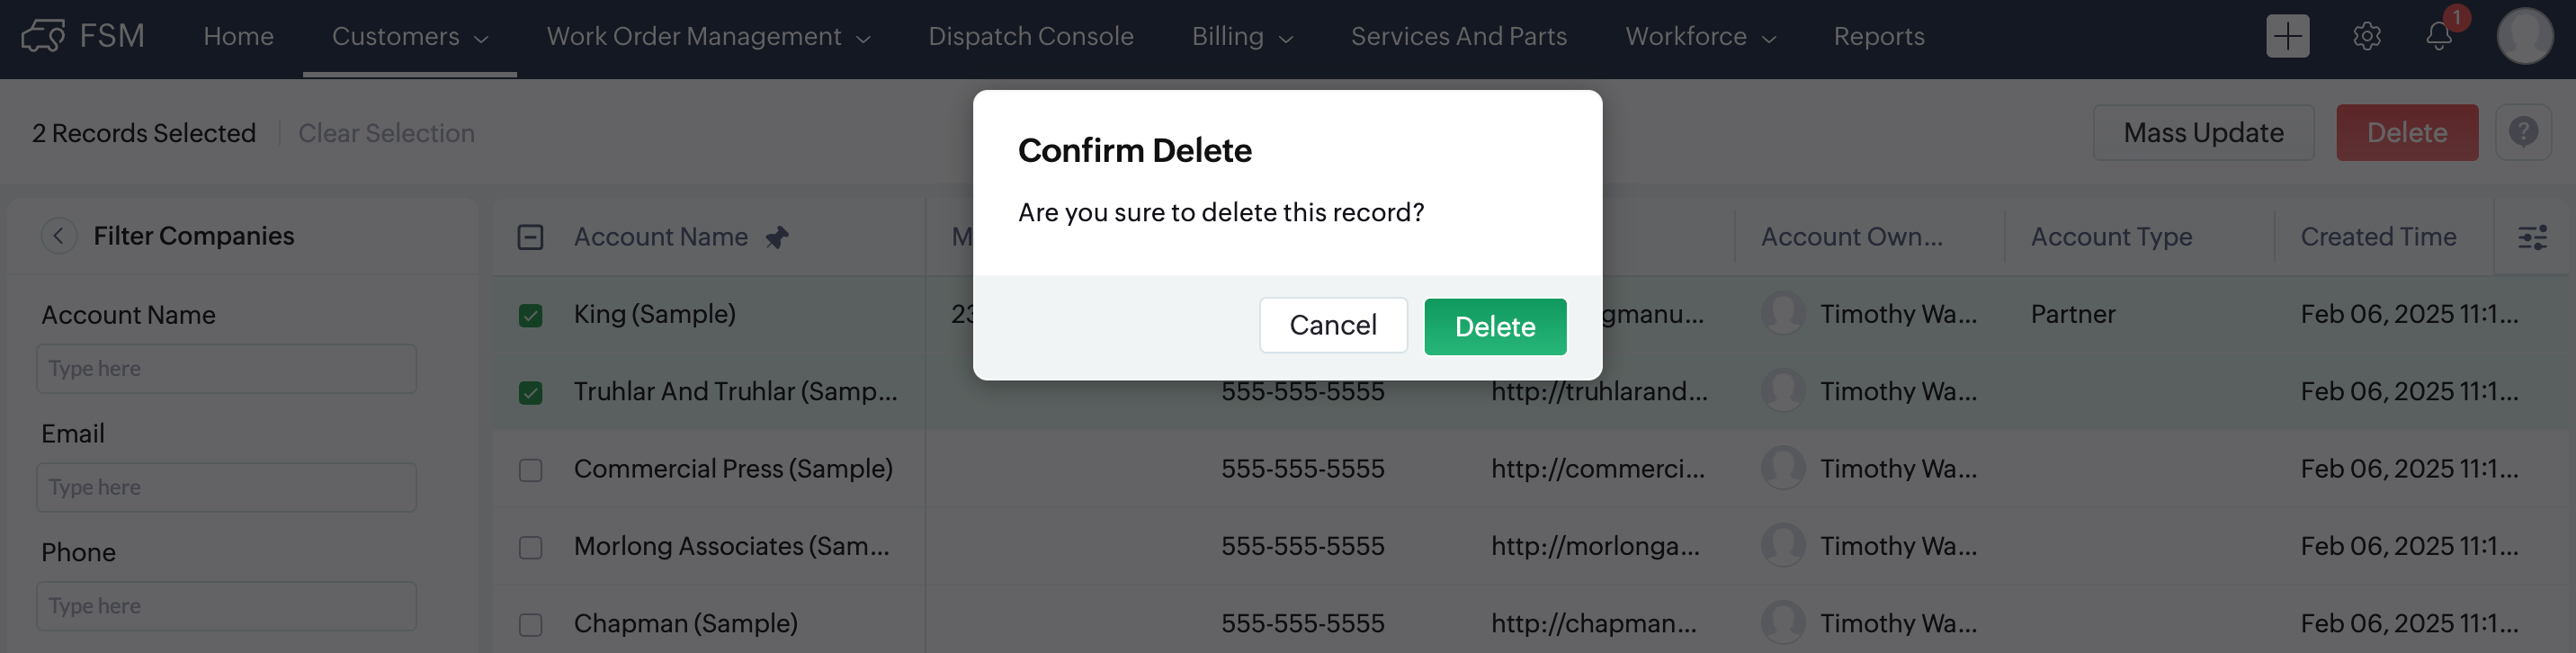This screenshot has width=2576, height=653.
Task: Click the FSM truck logo icon
Action: point(42,36)
